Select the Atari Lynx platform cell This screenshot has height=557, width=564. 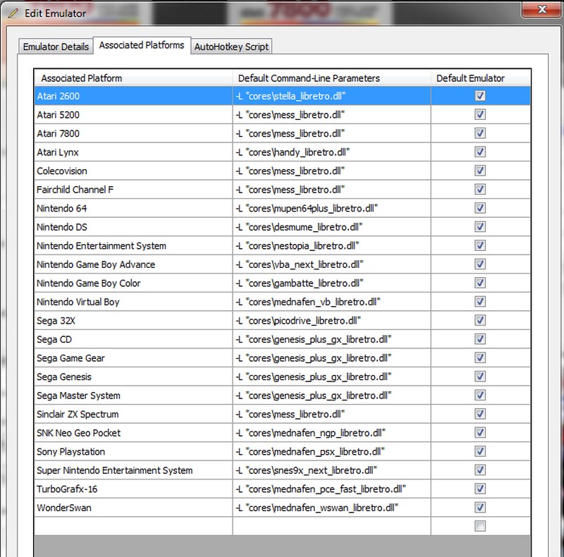(133, 152)
